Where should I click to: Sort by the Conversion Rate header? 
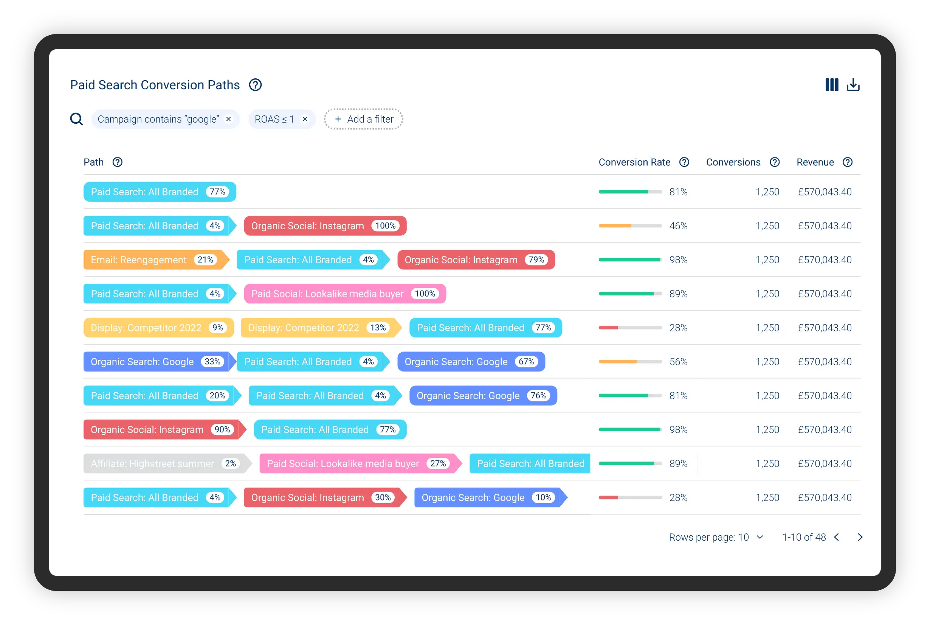(634, 162)
